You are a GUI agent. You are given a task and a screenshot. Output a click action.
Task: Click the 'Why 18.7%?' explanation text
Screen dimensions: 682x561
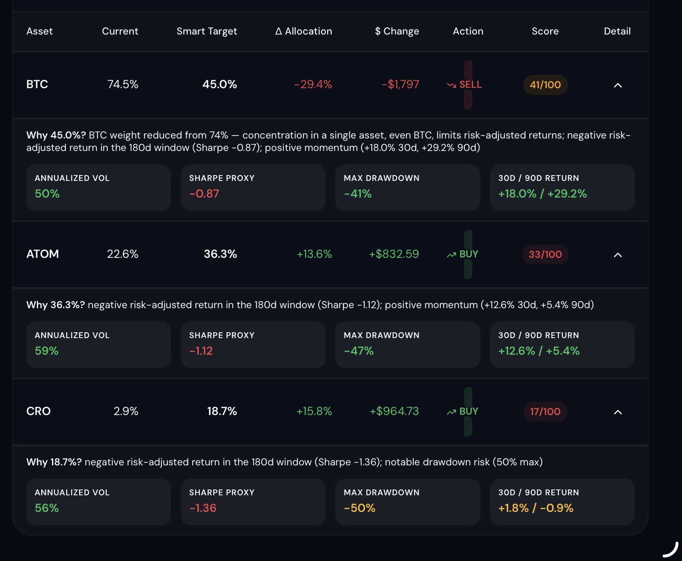(285, 462)
